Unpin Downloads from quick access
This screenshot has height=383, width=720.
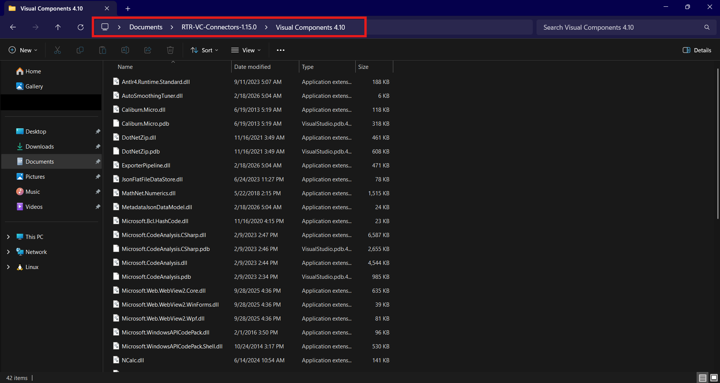click(98, 146)
